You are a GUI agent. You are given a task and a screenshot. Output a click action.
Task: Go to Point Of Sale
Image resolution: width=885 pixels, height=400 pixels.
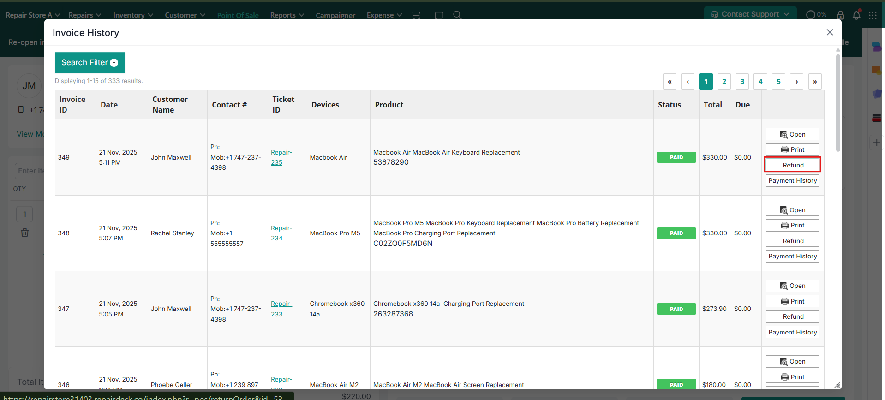tap(238, 15)
